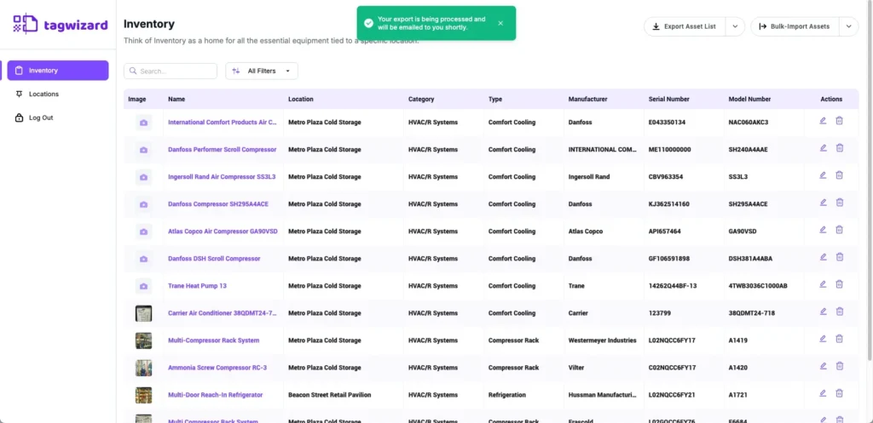Delete Atlas Copco Air Compressor GA90VSD
This screenshot has width=873, height=423.
click(840, 230)
